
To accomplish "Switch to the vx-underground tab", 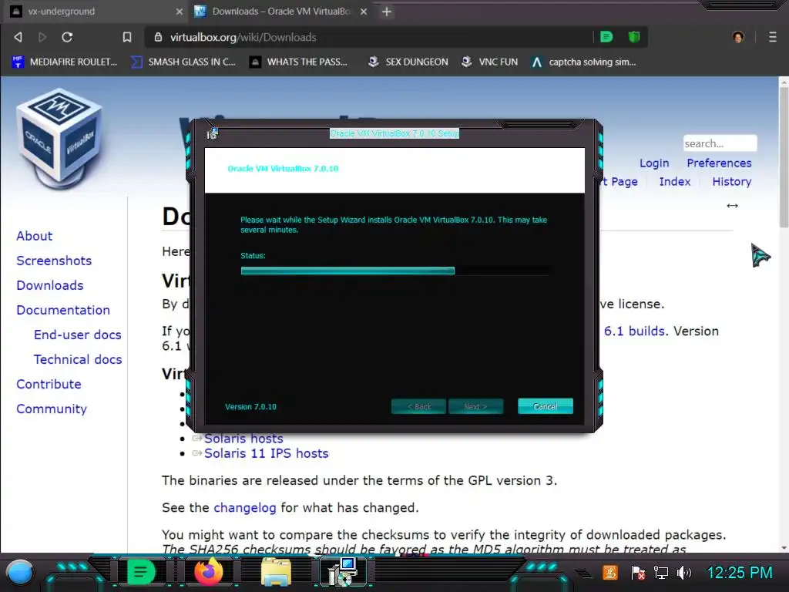I will coord(96,12).
